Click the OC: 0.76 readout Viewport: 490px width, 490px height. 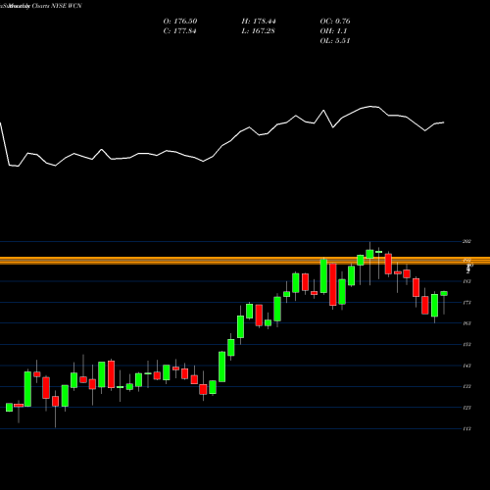[335, 22]
